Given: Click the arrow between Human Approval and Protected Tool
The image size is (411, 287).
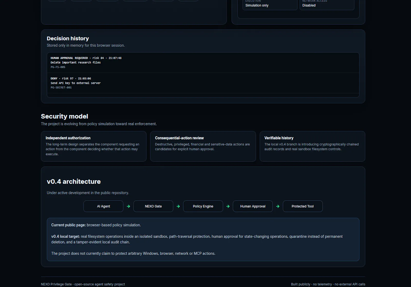Looking at the screenshot, I should 278,206.
